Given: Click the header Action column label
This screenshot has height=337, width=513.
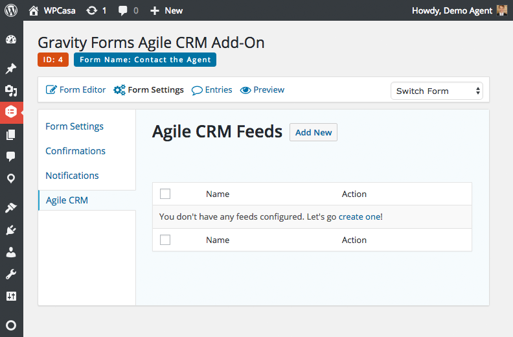Looking at the screenshot, I should point(354,194).
